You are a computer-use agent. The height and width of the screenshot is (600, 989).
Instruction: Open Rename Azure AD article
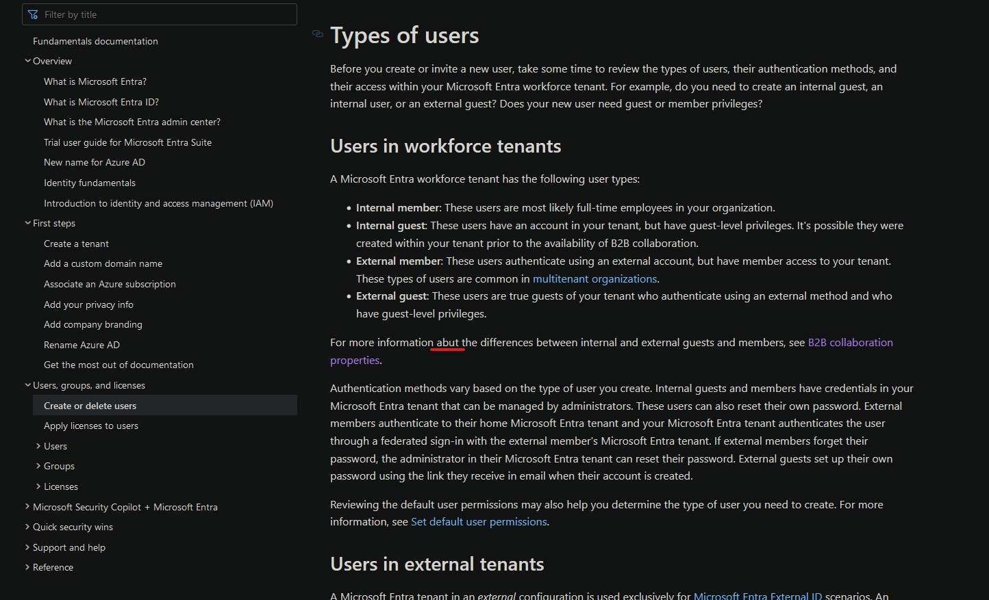[82, 345]
